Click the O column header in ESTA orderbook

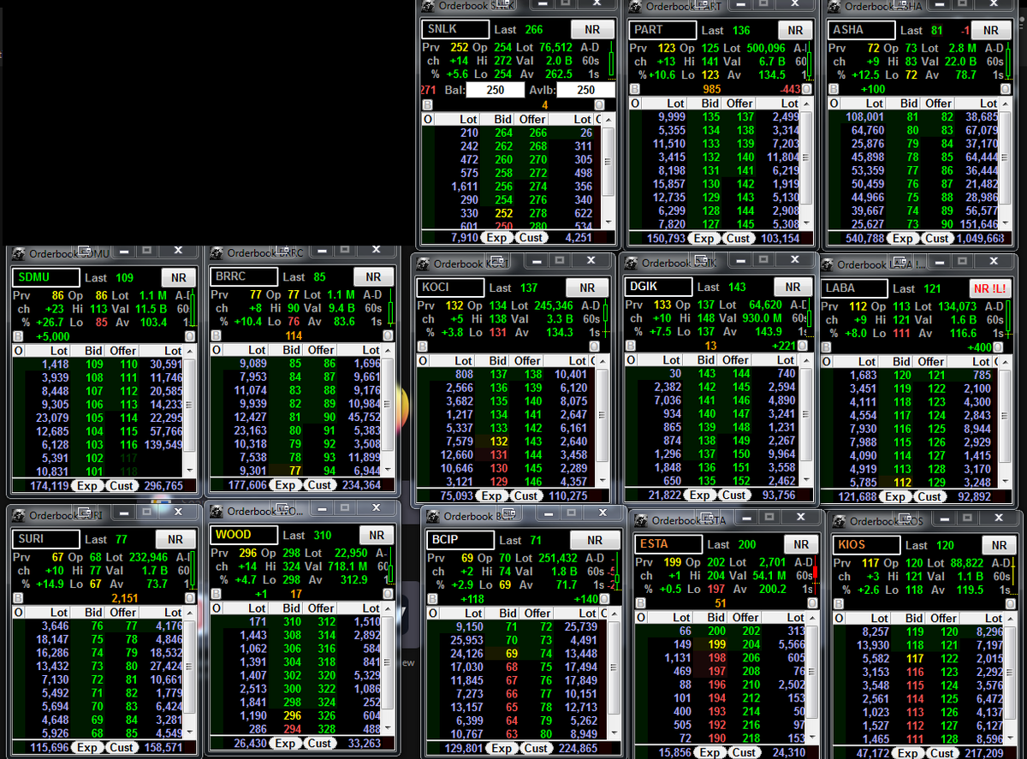pos(640,617)
